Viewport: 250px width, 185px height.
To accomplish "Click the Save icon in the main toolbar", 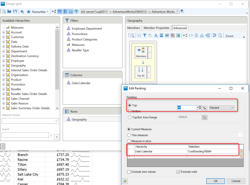I will point(15,11).
